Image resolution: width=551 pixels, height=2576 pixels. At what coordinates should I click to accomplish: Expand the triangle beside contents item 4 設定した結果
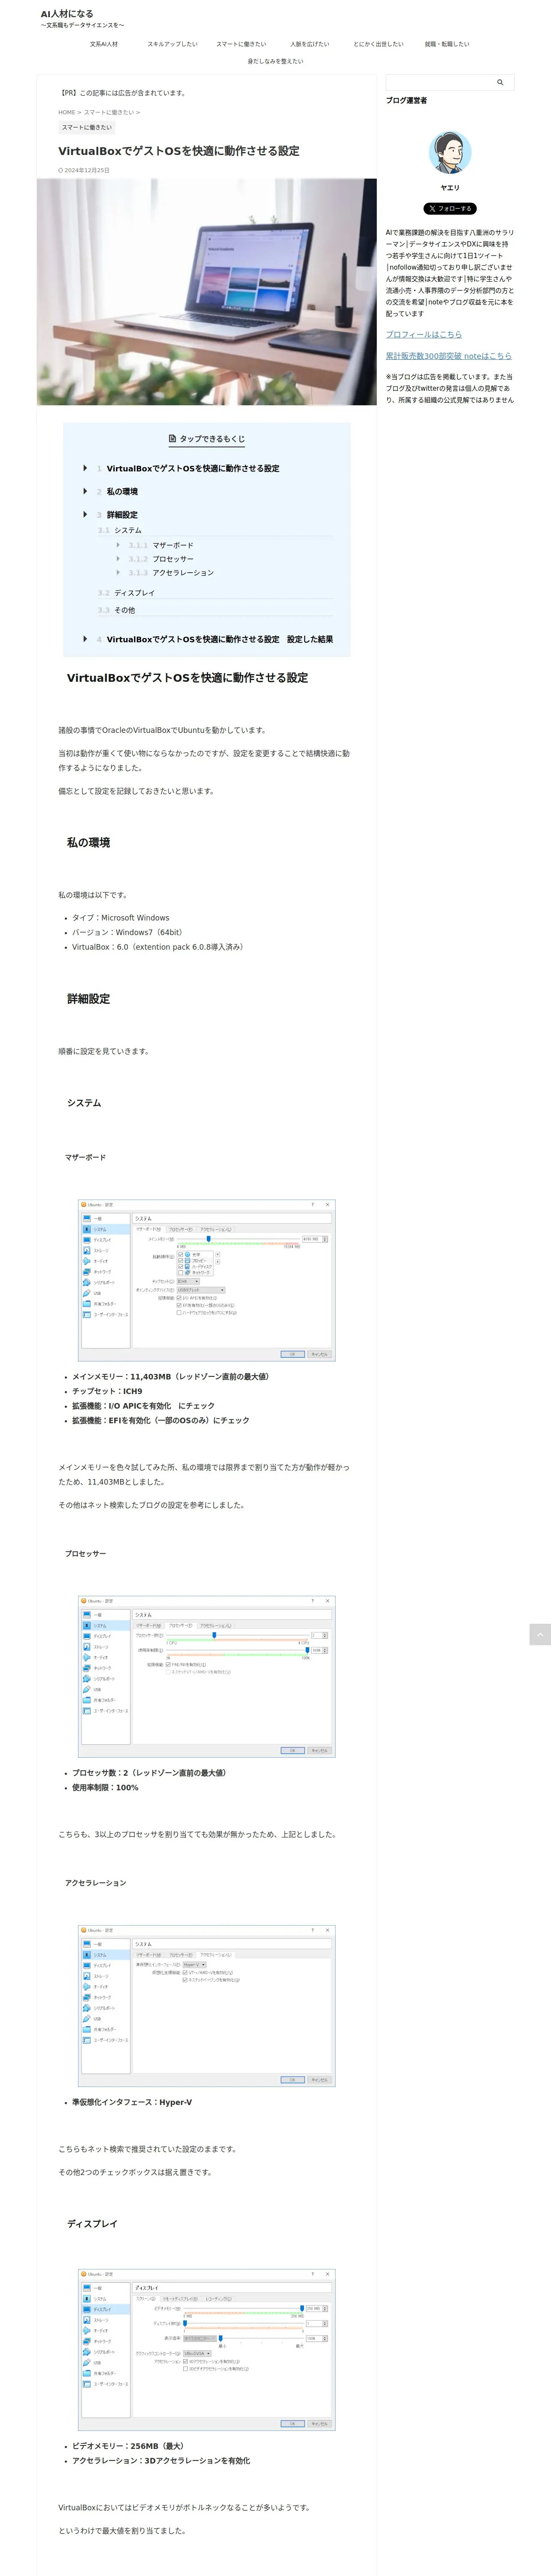pyautogui.click(x=85, y=638)
